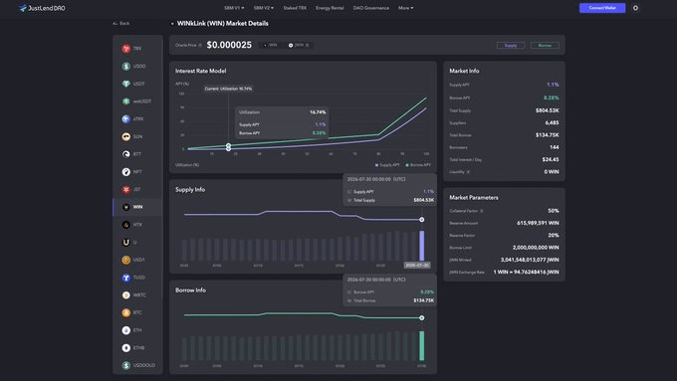Select the SUN token icon

126,136
